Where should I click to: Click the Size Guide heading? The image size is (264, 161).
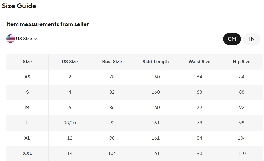point(19,6)
